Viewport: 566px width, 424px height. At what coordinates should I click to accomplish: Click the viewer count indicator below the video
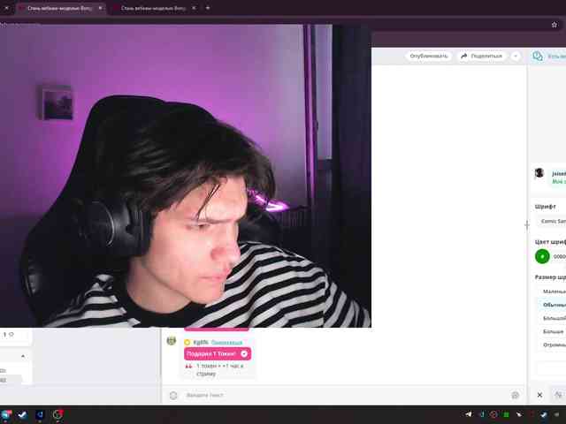click(x=9, y=335)
